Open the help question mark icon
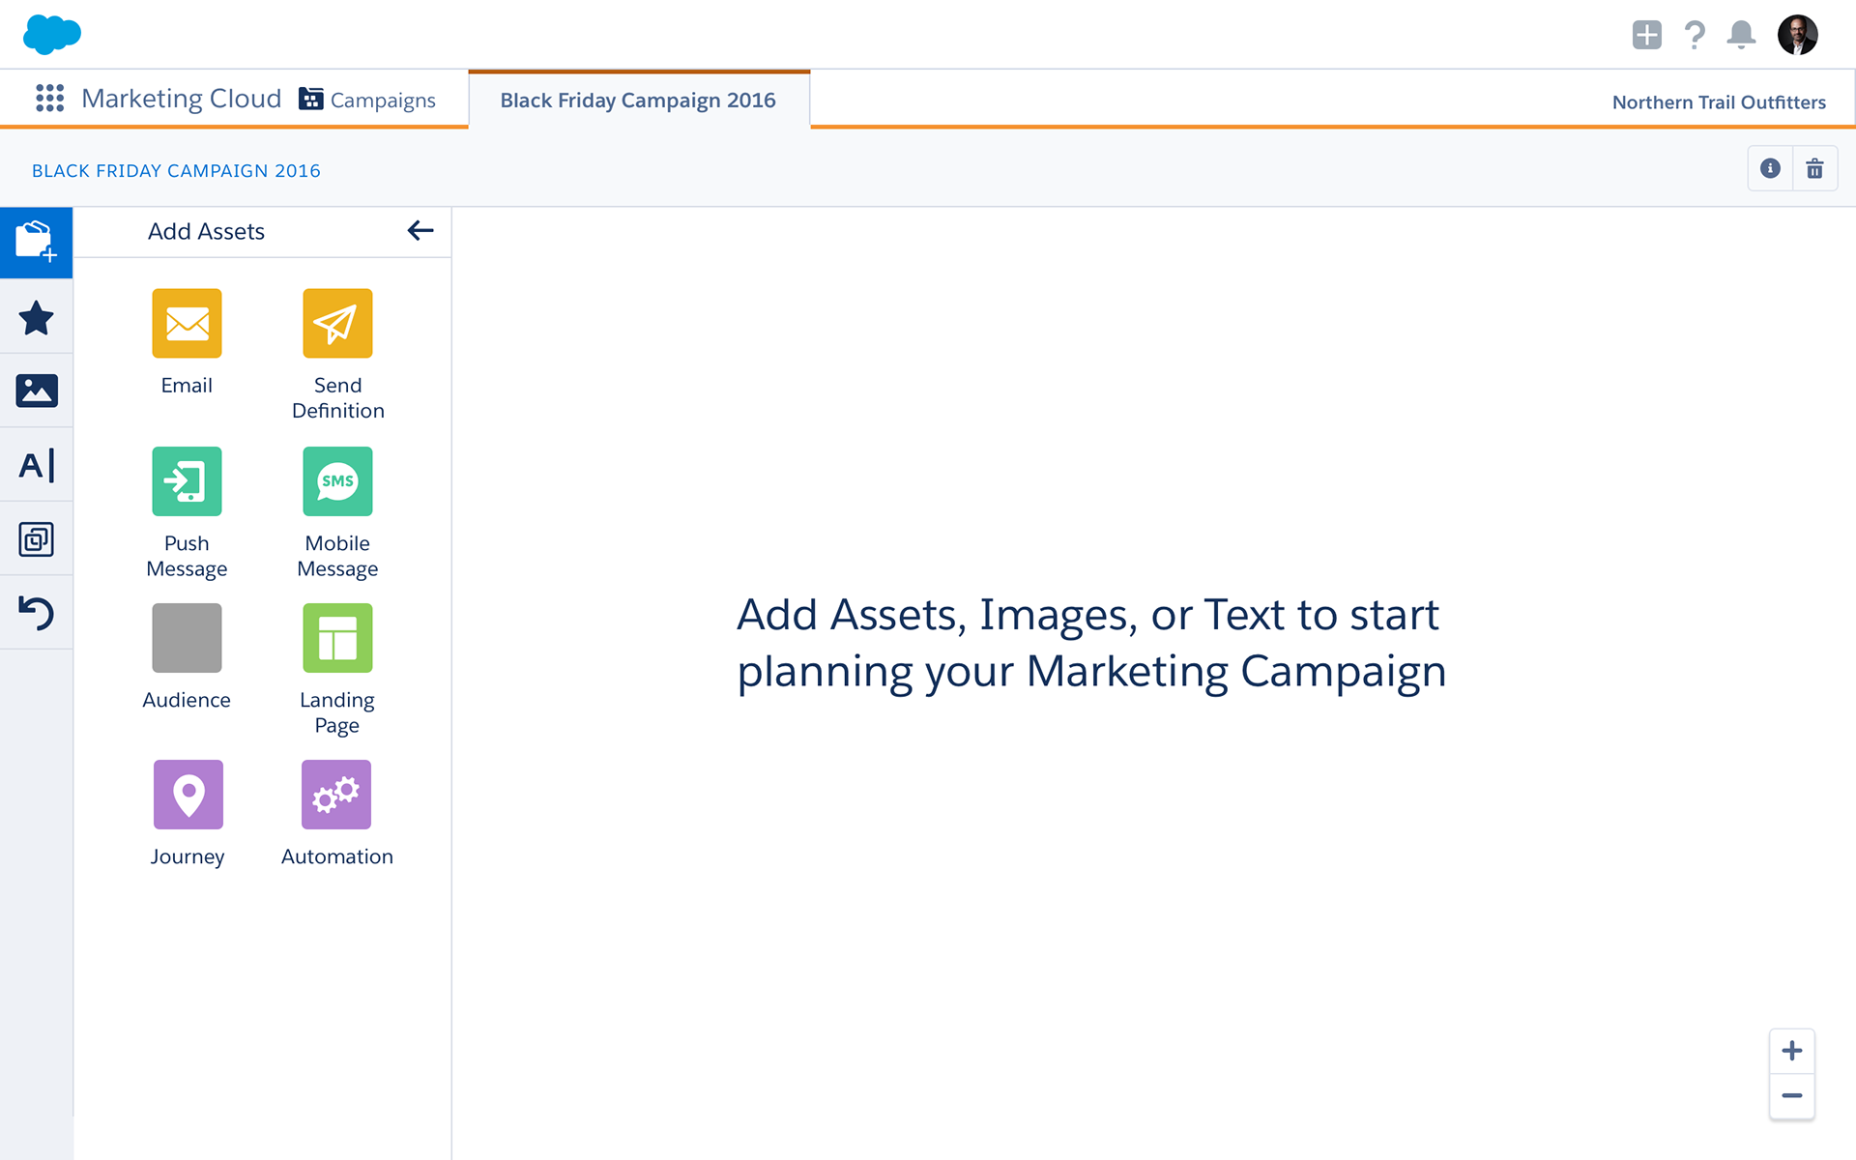Screen dimensions: 1856x1160 [1694, 35]
